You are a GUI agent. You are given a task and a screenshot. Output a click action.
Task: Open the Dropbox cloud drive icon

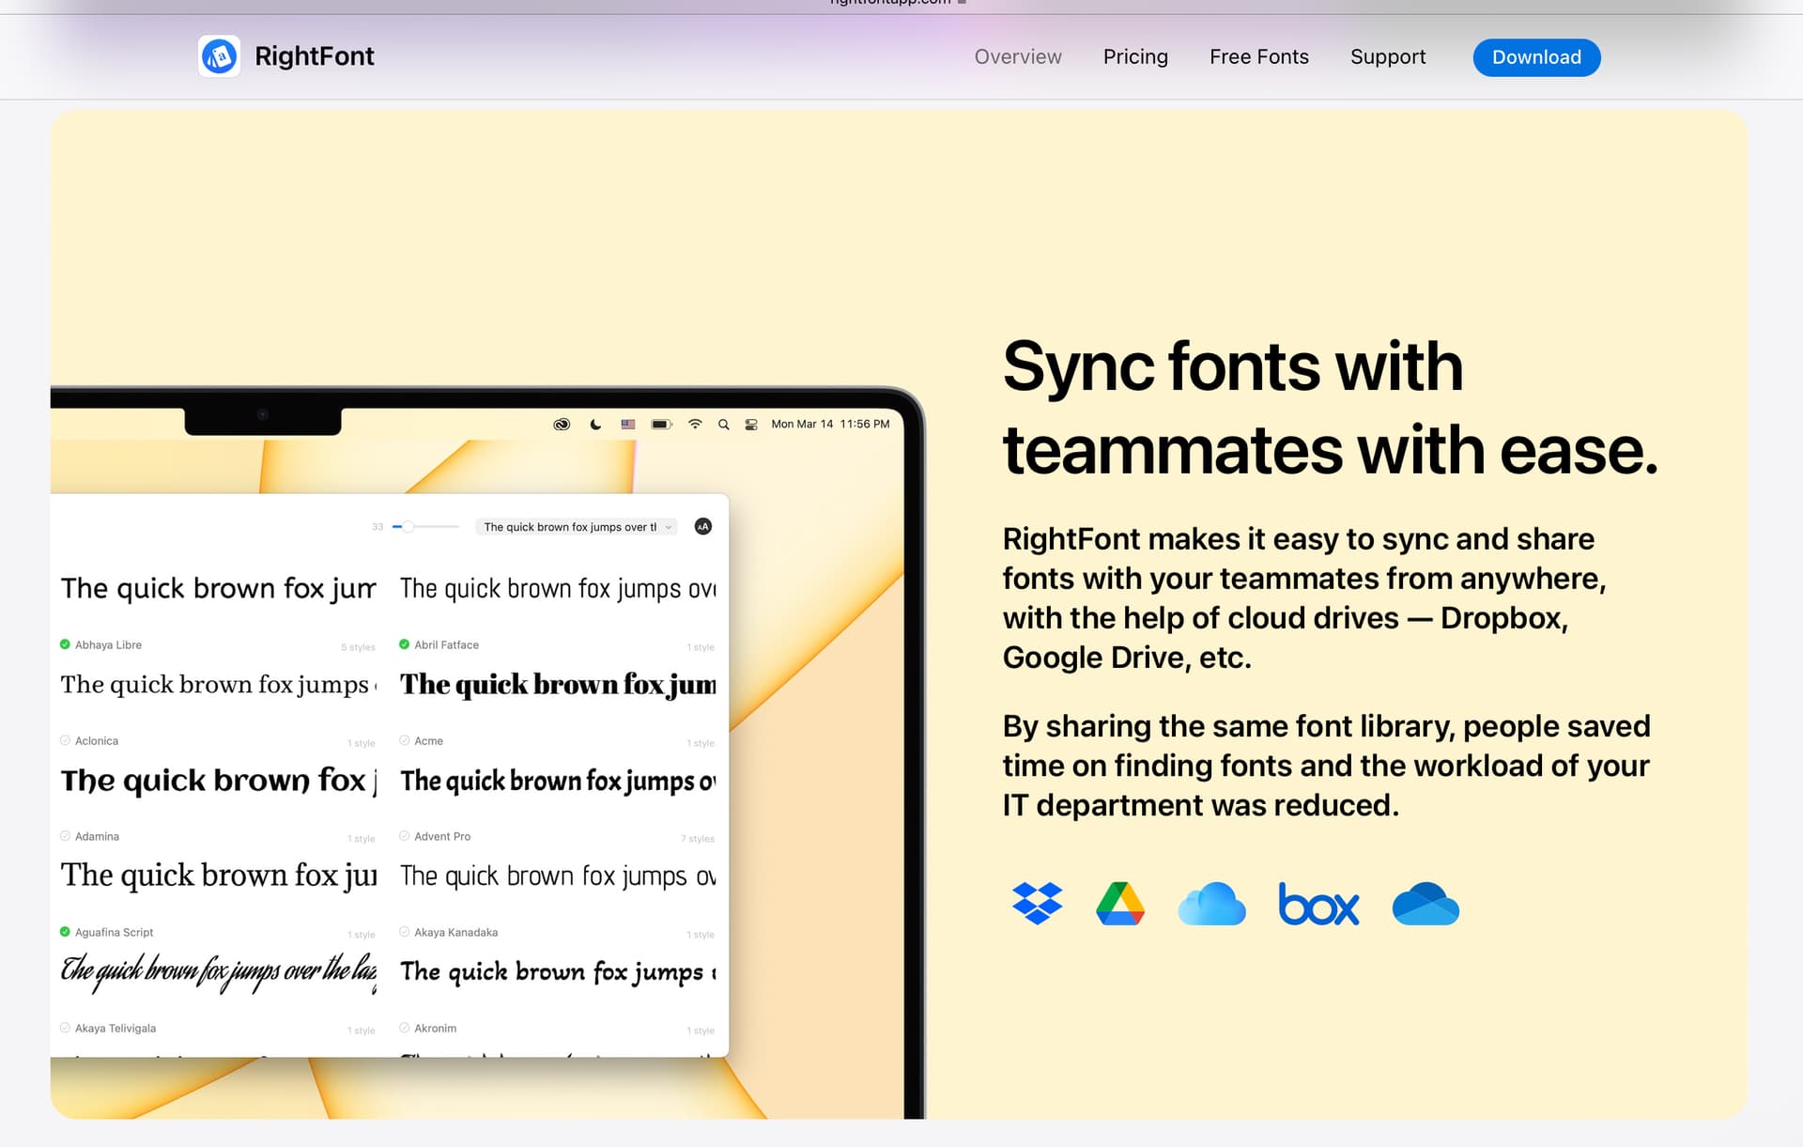1037,904
